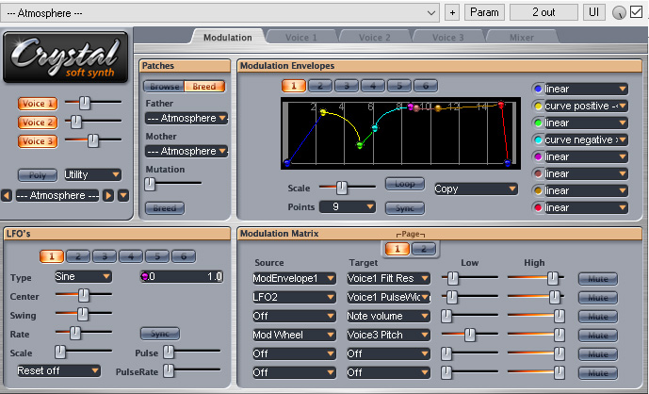This screenshot has width=649, height=394.
Task: Mute the LFO2 matrix row
Action: tap(598, 298)
